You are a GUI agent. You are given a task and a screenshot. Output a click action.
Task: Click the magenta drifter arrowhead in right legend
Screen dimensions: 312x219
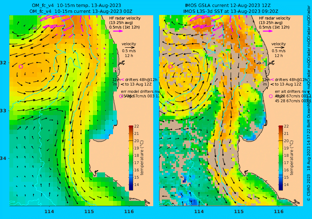(x=272, y=80)
